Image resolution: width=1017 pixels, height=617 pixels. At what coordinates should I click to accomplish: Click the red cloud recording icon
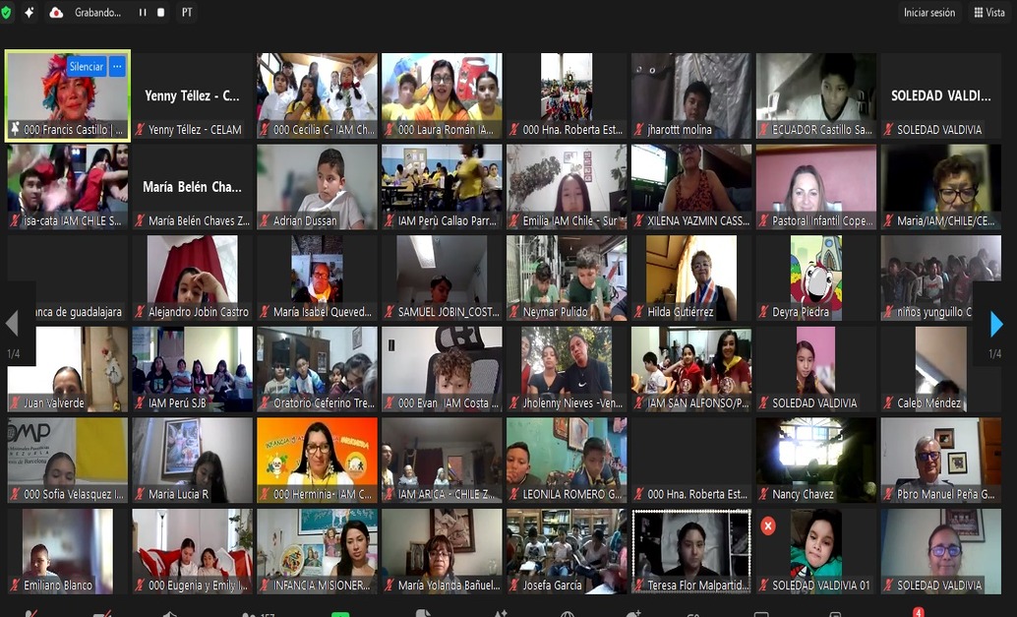(56, 13)
